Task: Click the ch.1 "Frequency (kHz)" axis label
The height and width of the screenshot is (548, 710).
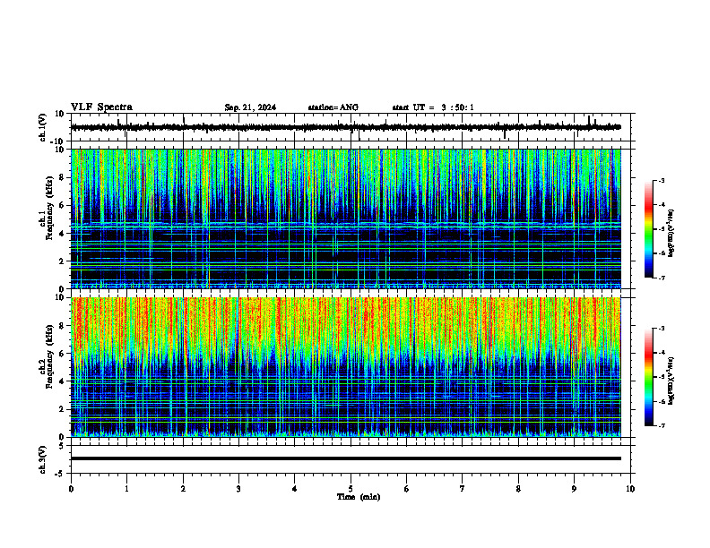Action: [x=49, y=209]
